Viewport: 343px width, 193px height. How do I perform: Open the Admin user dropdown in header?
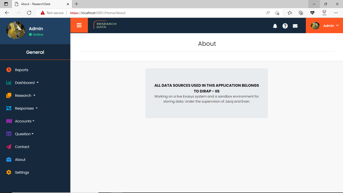pyautogui.click(x=324, y=26)
